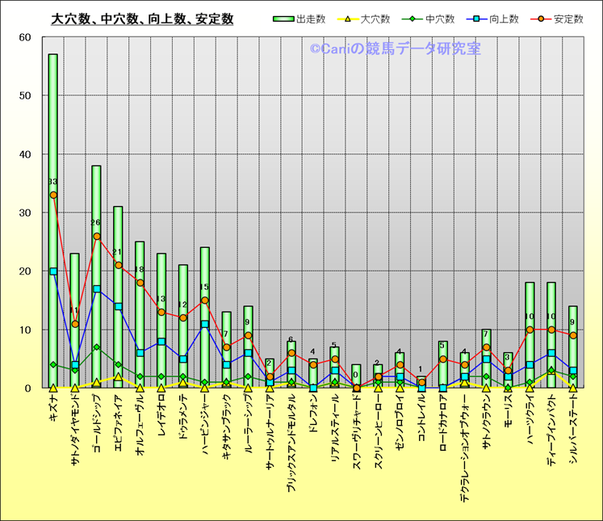
Task: Click the 30 value on the y-axis
Action: pos(24,212)
